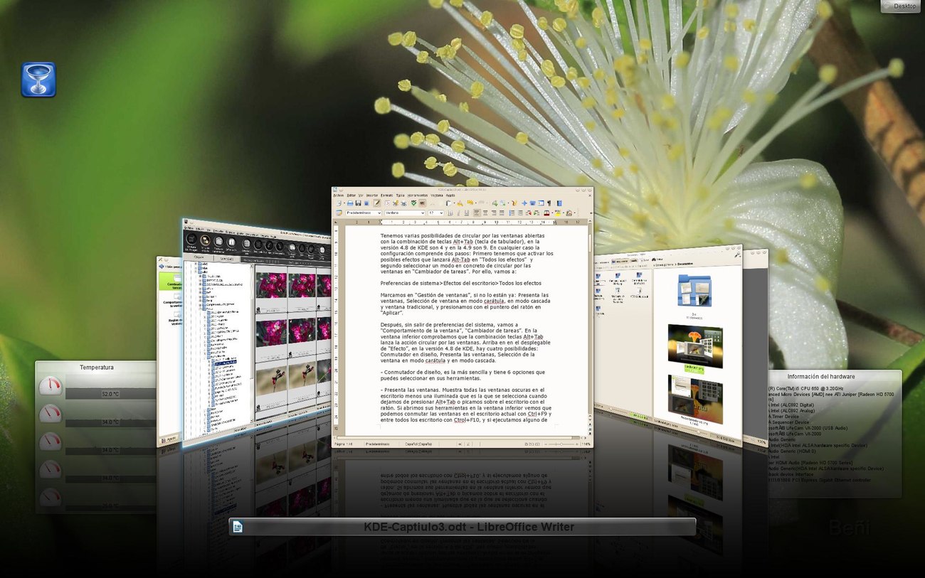The width and height of the screenshot is (925, 578).
Task: Toggle the automatic spellcheck icon
Action: [x=422, y=203]
